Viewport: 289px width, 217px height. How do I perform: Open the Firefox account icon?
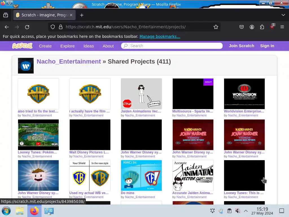pos(252,27)
